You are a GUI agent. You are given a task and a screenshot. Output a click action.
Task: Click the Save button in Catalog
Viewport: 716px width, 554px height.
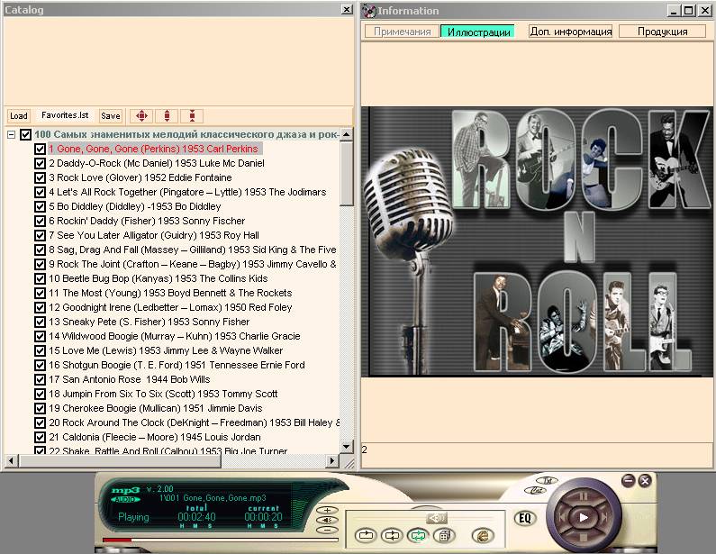pos(111,116)
